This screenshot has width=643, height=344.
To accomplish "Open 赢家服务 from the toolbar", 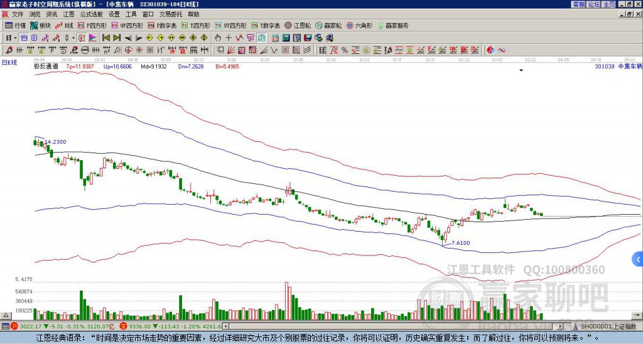I will pyautogui.click(x=393, y=25).
